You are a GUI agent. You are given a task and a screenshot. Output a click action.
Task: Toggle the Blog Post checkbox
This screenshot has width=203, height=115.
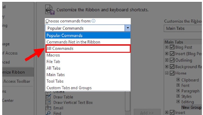pyautogui.click(x=172, y=47)
